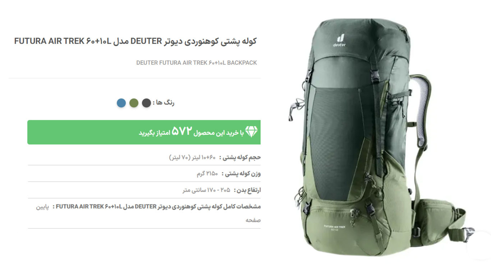Click the حجم کوله پشتی volume label

click(240, 157)
